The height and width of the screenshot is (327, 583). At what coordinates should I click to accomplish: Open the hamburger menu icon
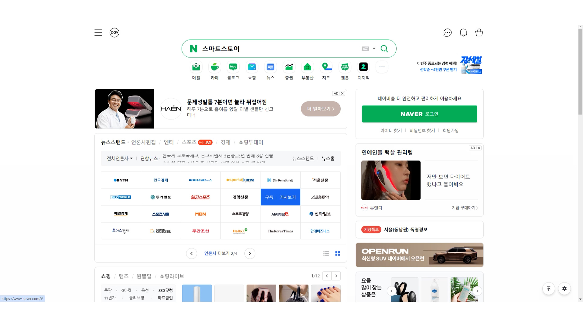[x=98, y=33]
